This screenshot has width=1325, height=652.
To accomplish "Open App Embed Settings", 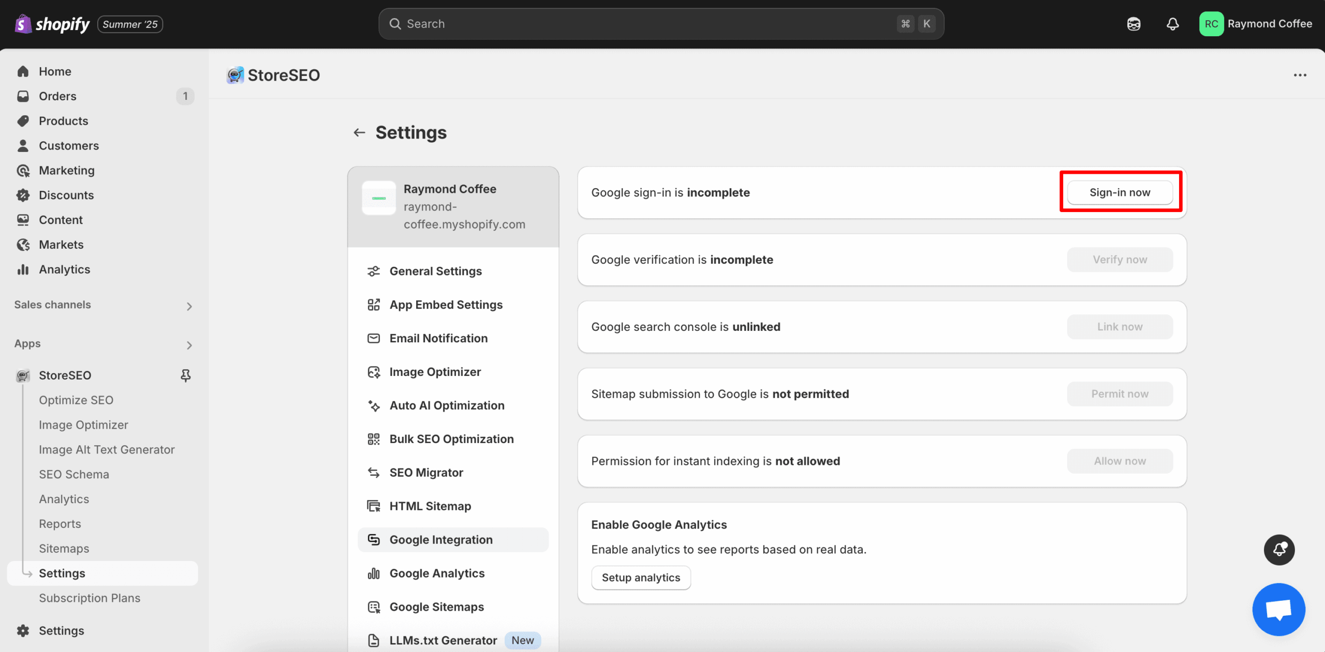I will pos(453,305).
